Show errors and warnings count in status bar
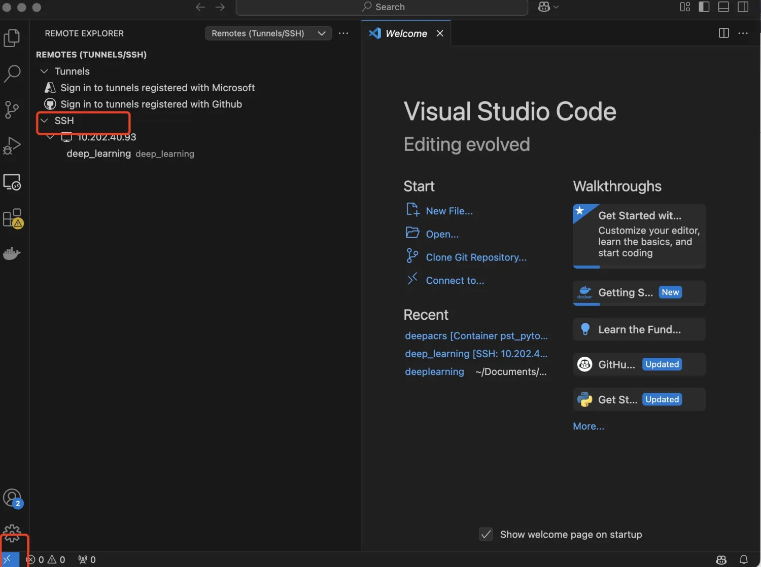761x567 pixels. click(x=46, y=559)
